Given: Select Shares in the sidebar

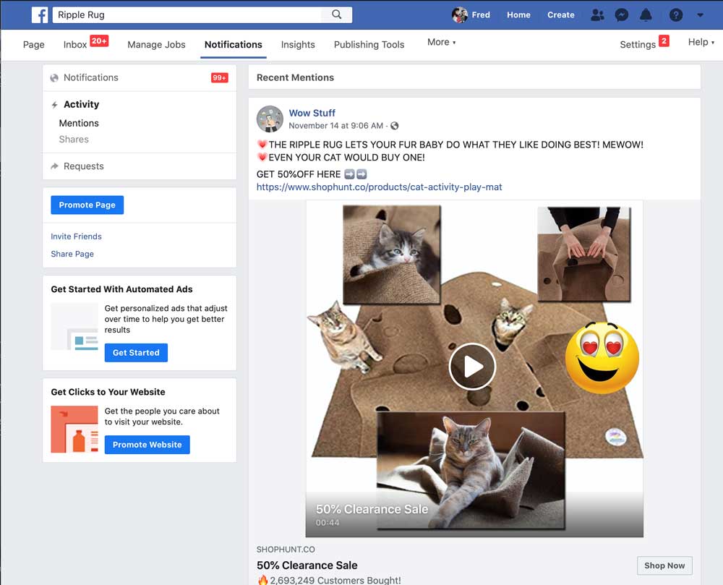Looking at the screenshot, I should [74, 140].
